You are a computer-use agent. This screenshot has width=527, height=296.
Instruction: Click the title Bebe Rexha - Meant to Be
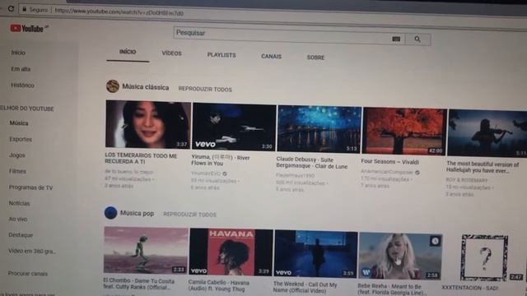(392, 289)
